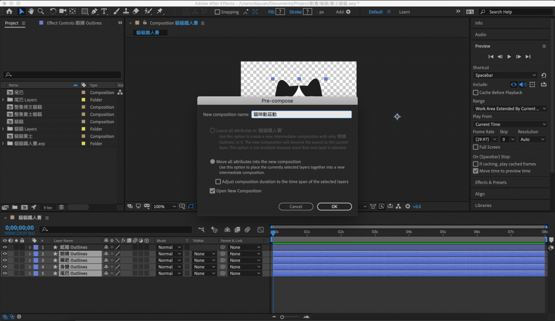
Task: Reset the preview shortcut settings
Action: (544, 75)
